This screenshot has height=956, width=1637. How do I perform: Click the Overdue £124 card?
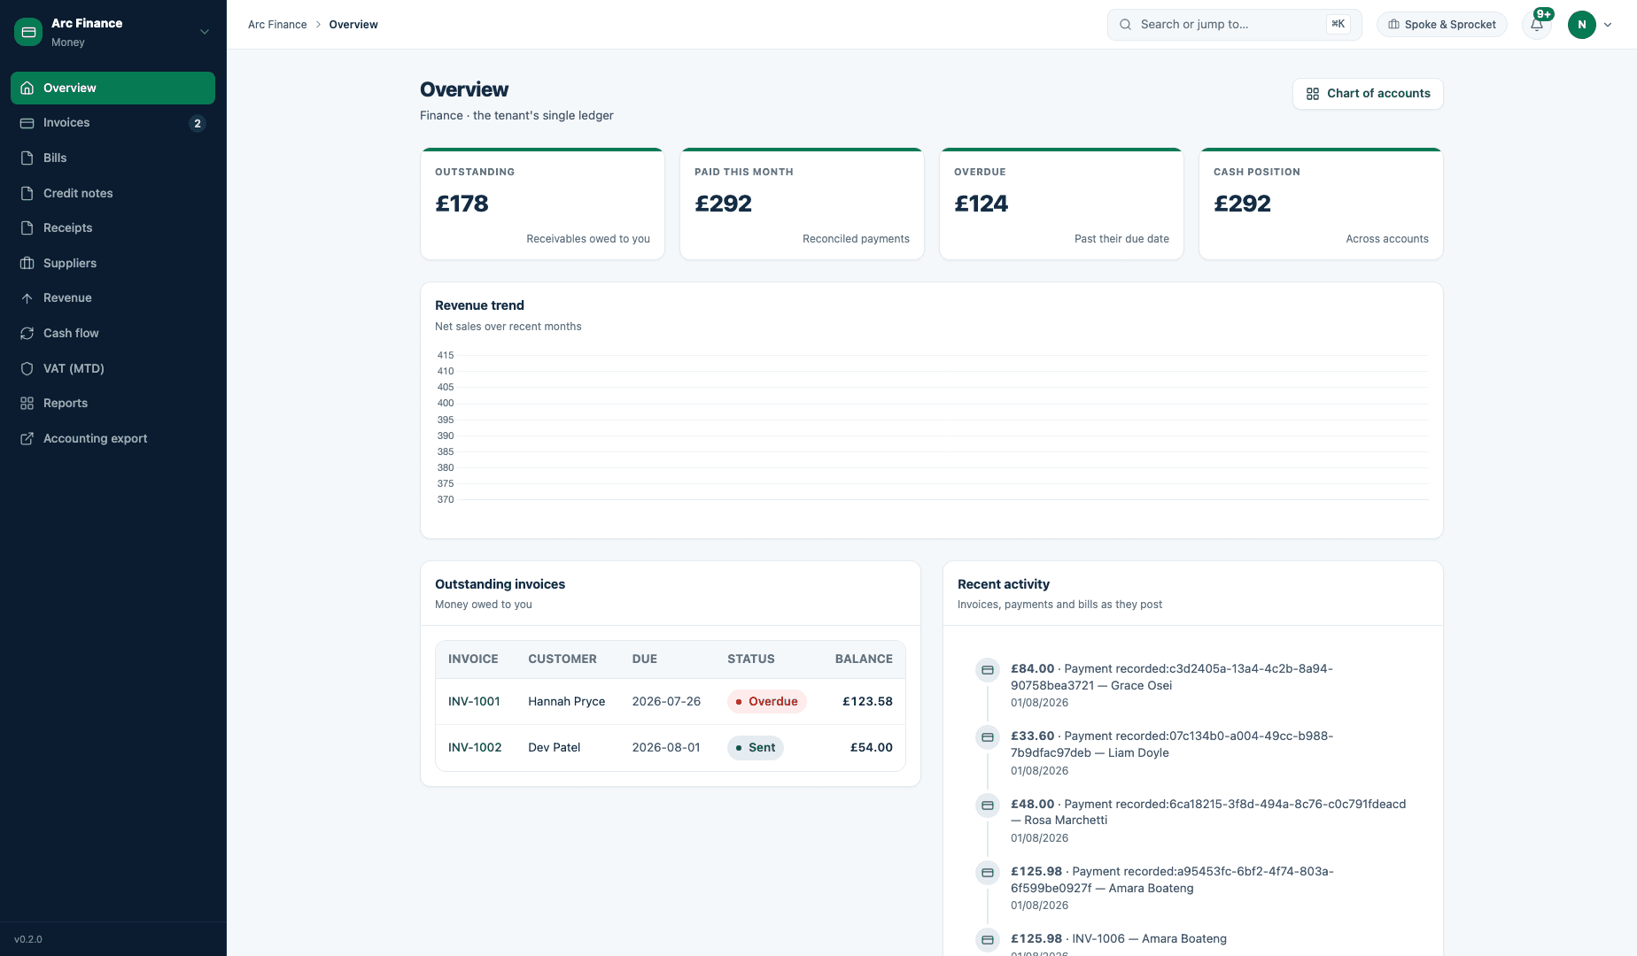click(x=1061, y=204)
